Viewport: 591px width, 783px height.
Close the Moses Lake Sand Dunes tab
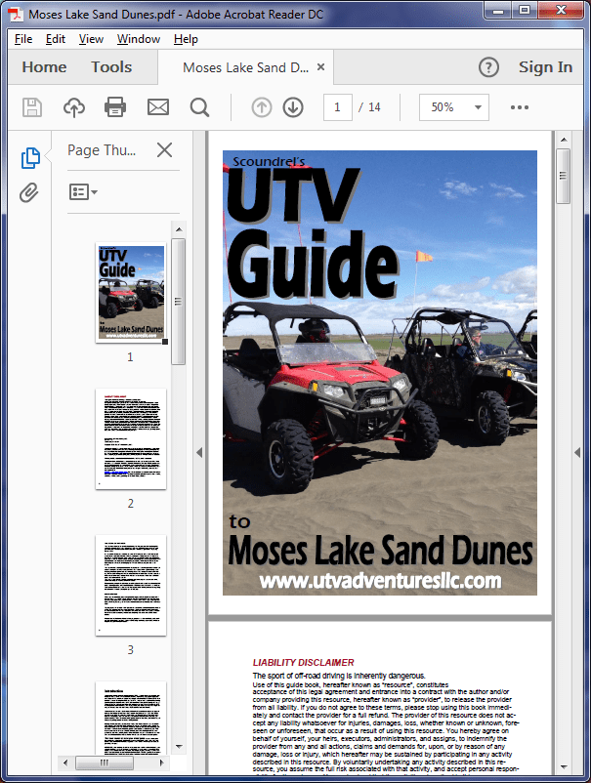321,67
